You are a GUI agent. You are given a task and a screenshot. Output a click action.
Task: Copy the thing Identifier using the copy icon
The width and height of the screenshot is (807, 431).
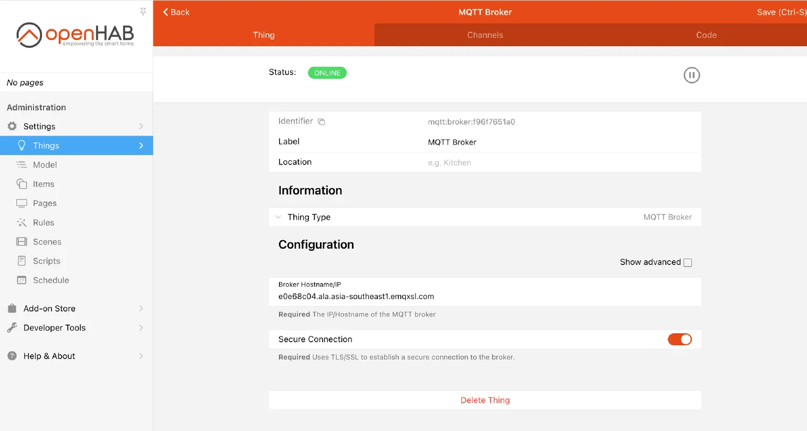tap(322, 121)
